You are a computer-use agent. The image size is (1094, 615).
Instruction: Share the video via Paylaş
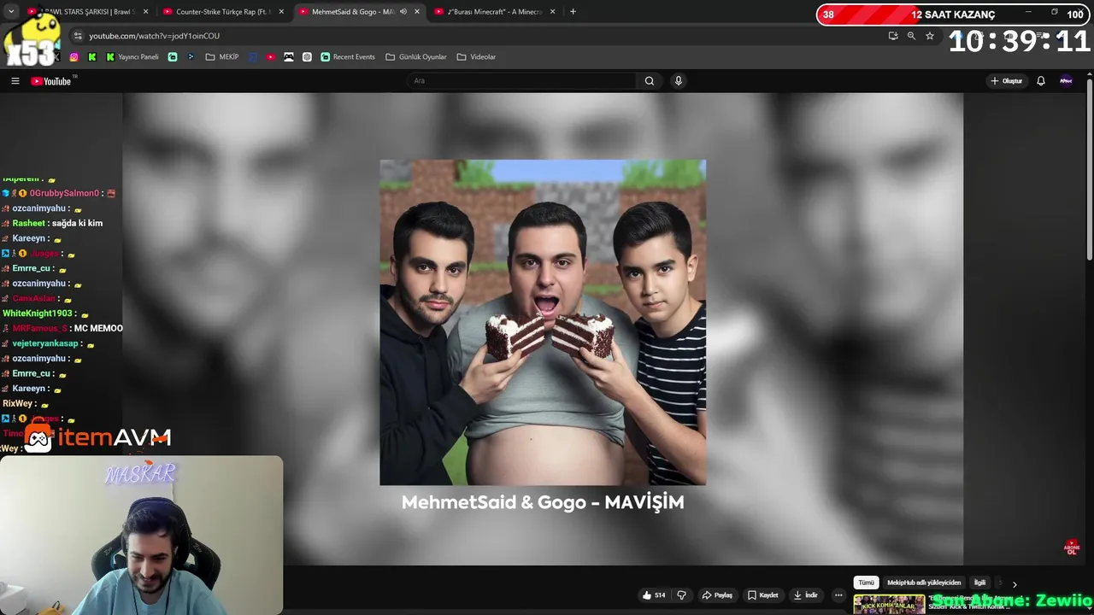pos(717,595)
